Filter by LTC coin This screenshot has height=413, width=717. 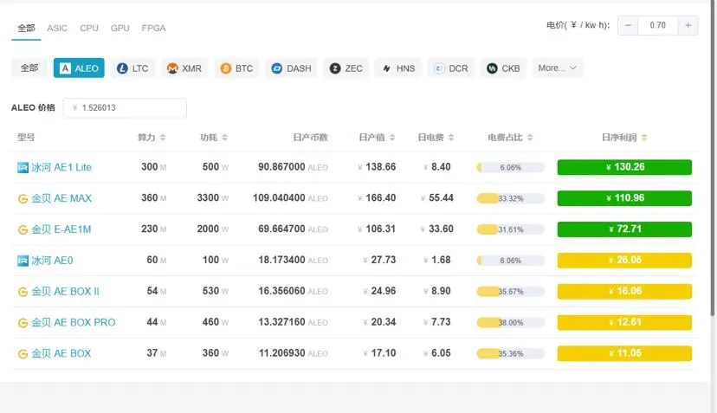click(x=132, y=68)
